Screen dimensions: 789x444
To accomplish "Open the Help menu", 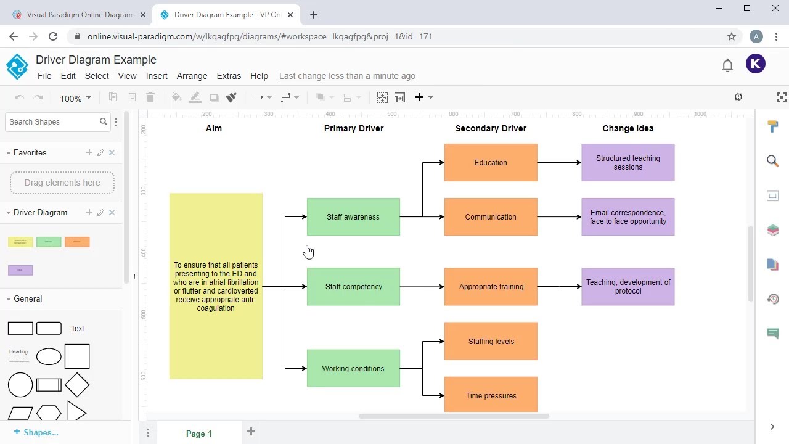I will tap(259, 76).
